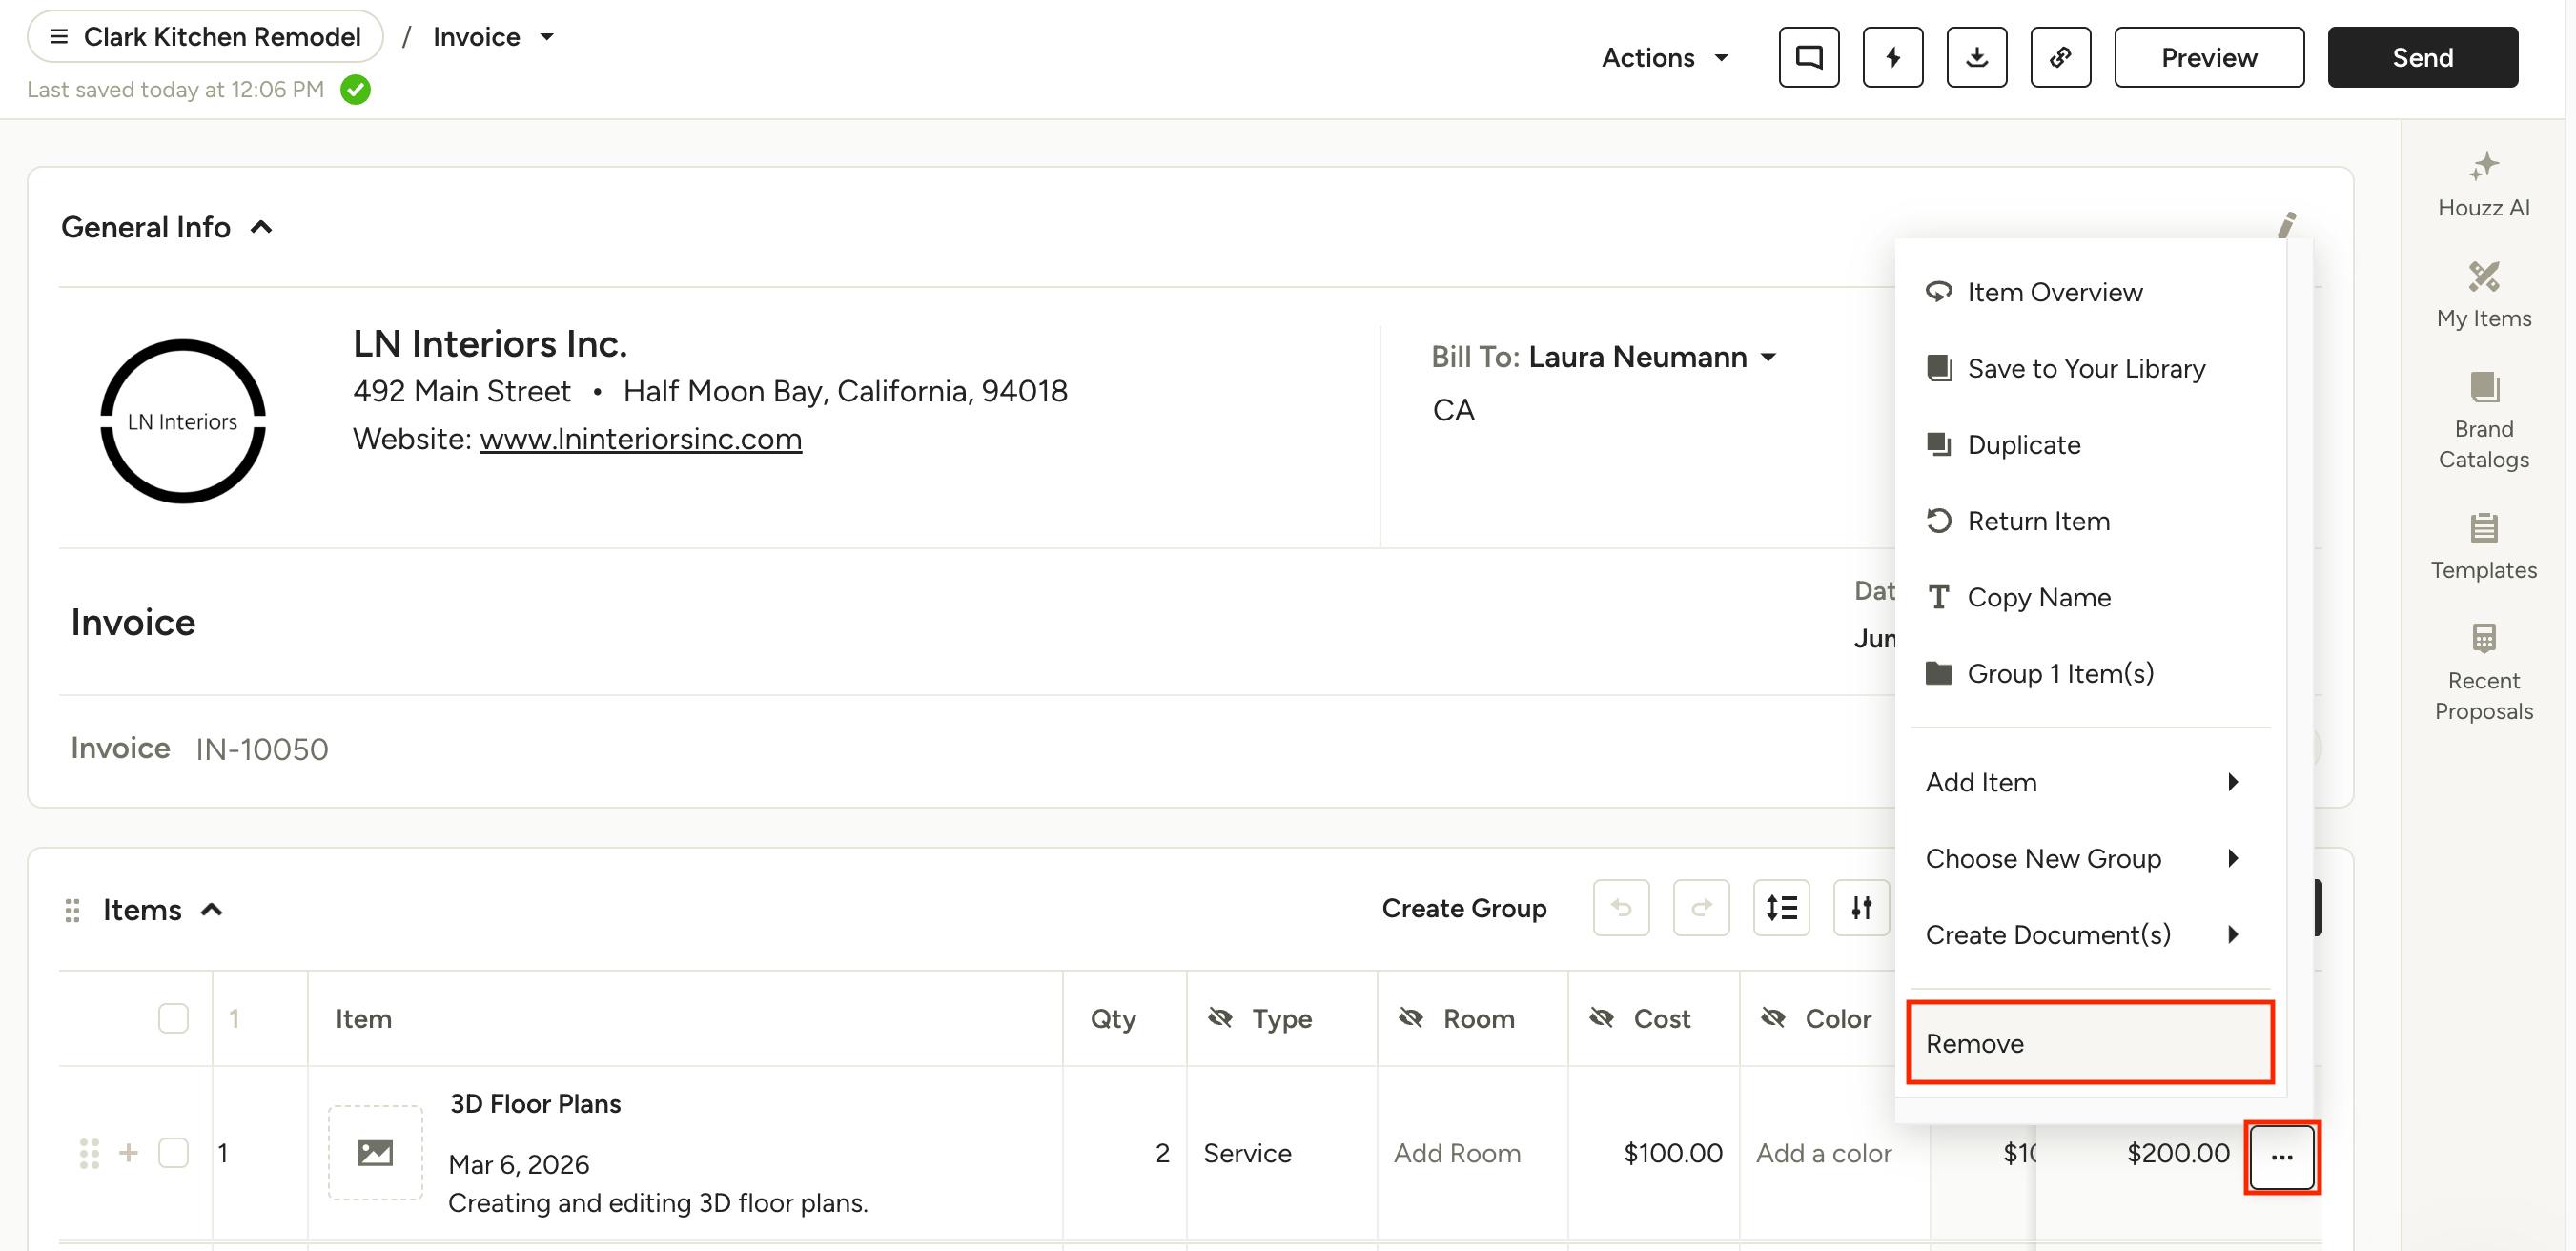
Task: Click Remove in the context menu
Action: pyautogui.click(x=2089, y=1043)
